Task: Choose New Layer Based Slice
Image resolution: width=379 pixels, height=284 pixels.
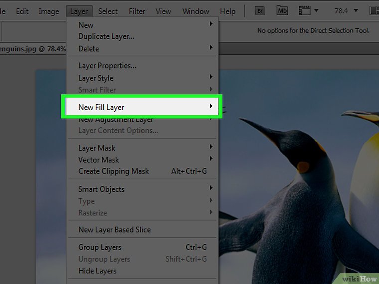Action: click(114, 230)
